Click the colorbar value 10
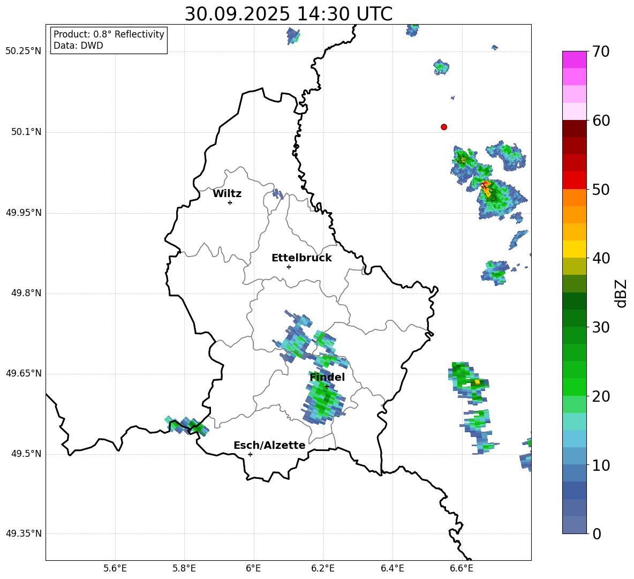 tap(601, 465)
